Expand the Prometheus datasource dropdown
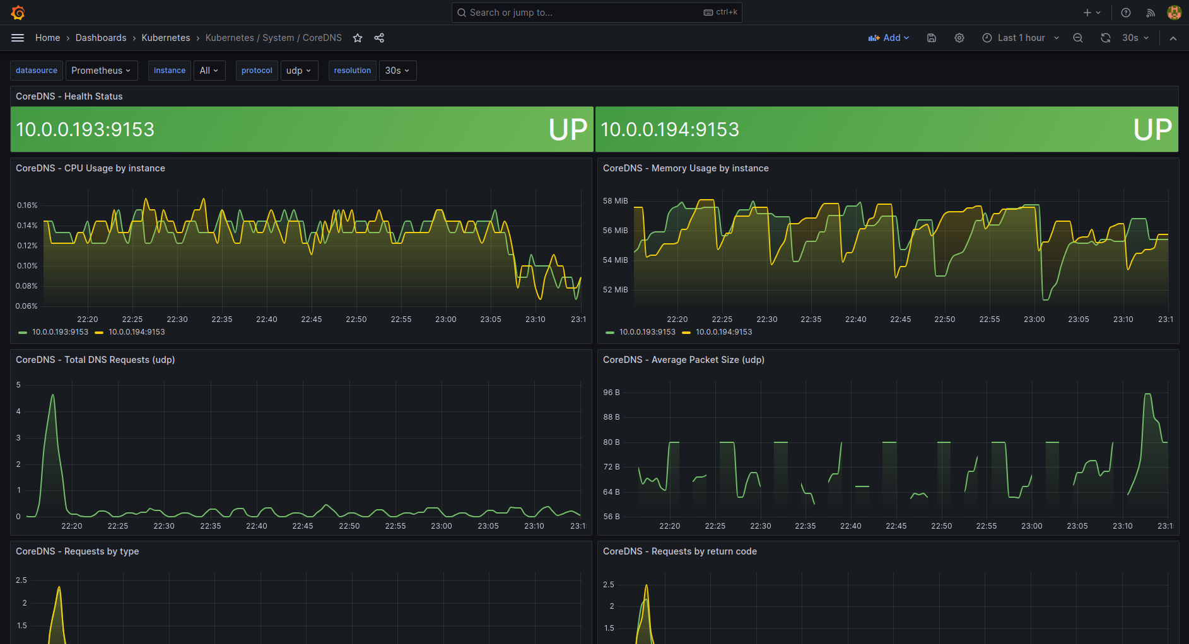Image resolution: width=1189 pixels, height=644 pixels. [x=101, y=71]
